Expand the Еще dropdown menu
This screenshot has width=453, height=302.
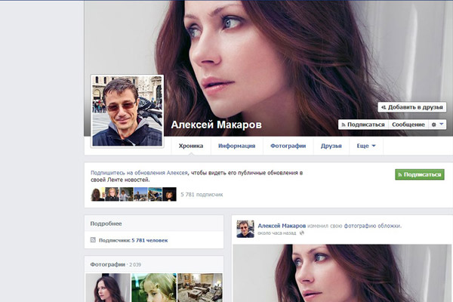click(x=366, y=146)
